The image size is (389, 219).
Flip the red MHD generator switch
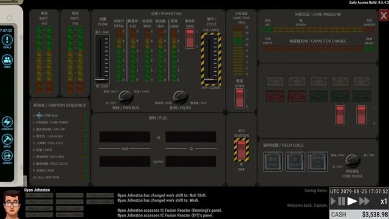point(190,38)
